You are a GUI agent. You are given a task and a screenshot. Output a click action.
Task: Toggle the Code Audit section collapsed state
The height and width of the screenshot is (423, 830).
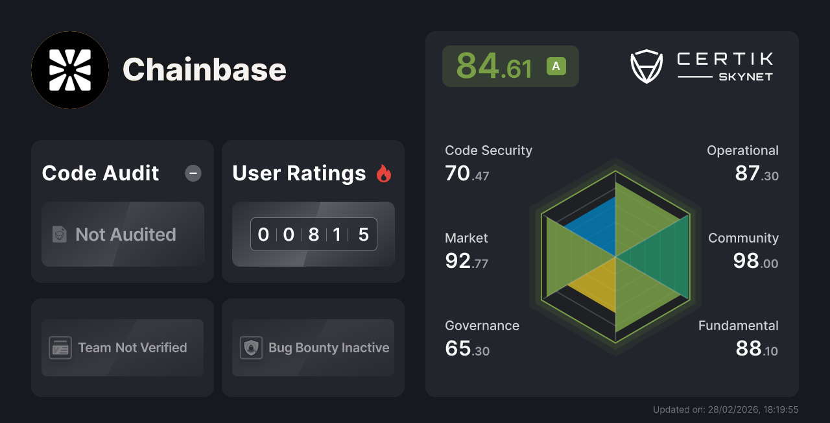193,173
